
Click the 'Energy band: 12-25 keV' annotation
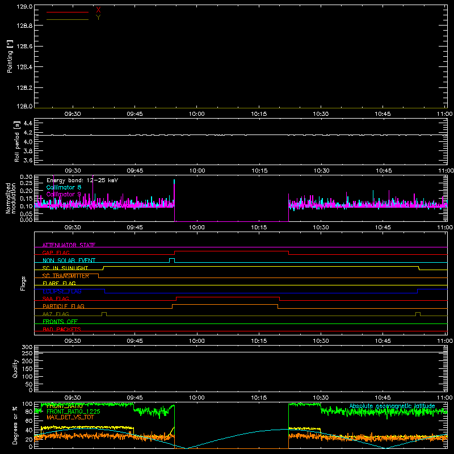pyautogui.click(x=82, y=180)
